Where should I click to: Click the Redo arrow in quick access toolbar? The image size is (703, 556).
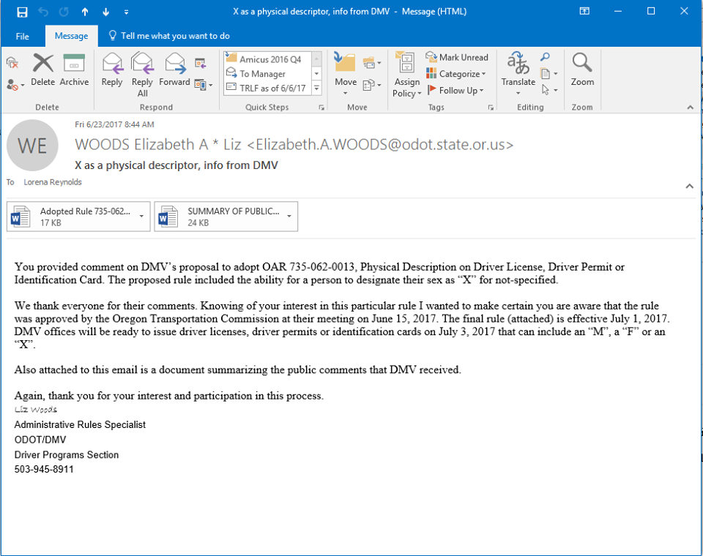click(x=64, y=12)
